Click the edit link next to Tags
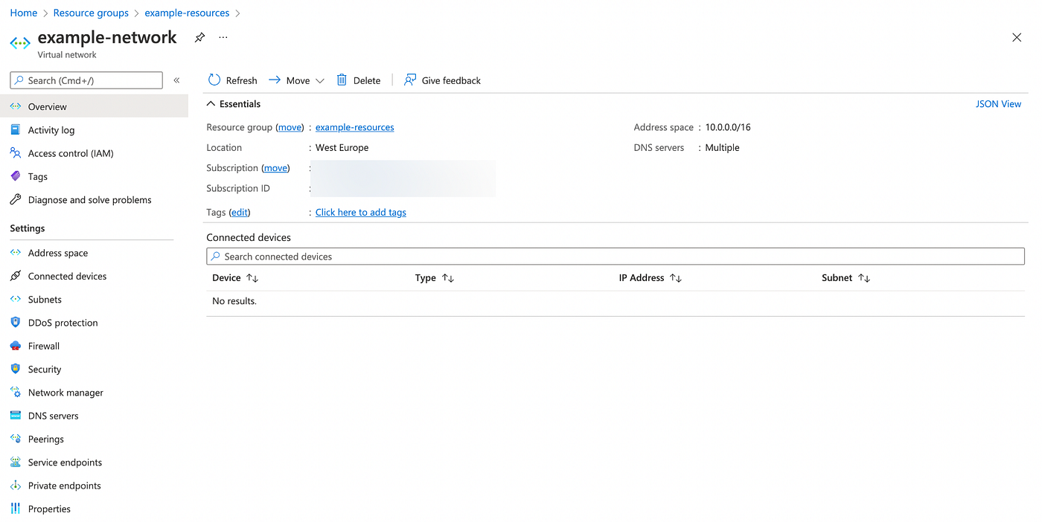 [239, 212]
